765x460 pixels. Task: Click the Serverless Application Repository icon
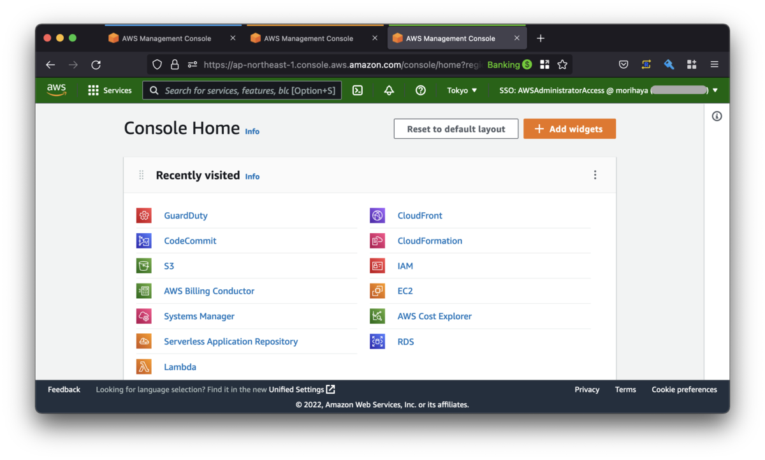[x=144, y=341]
